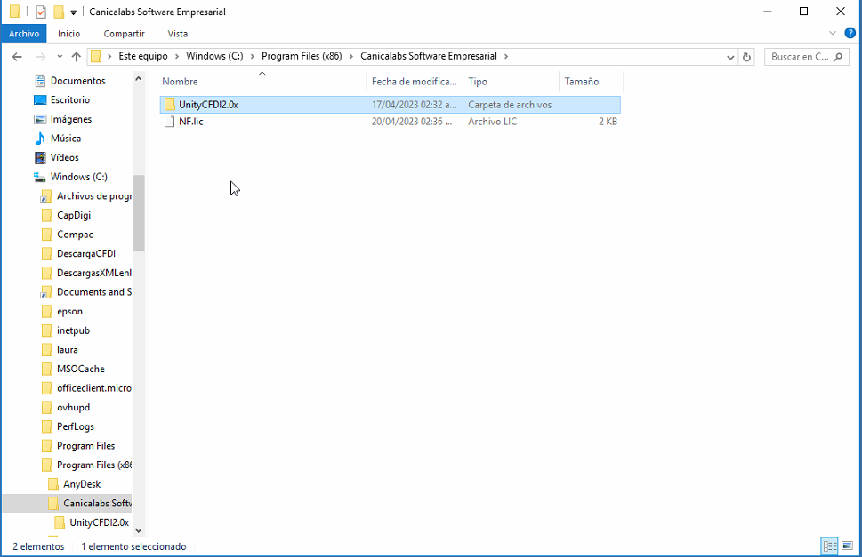
Task: Open the inetpub folder in tree
Action: (73, 330)
